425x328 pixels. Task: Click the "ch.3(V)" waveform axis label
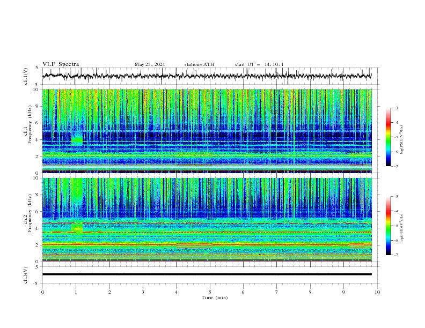(26, 275)
